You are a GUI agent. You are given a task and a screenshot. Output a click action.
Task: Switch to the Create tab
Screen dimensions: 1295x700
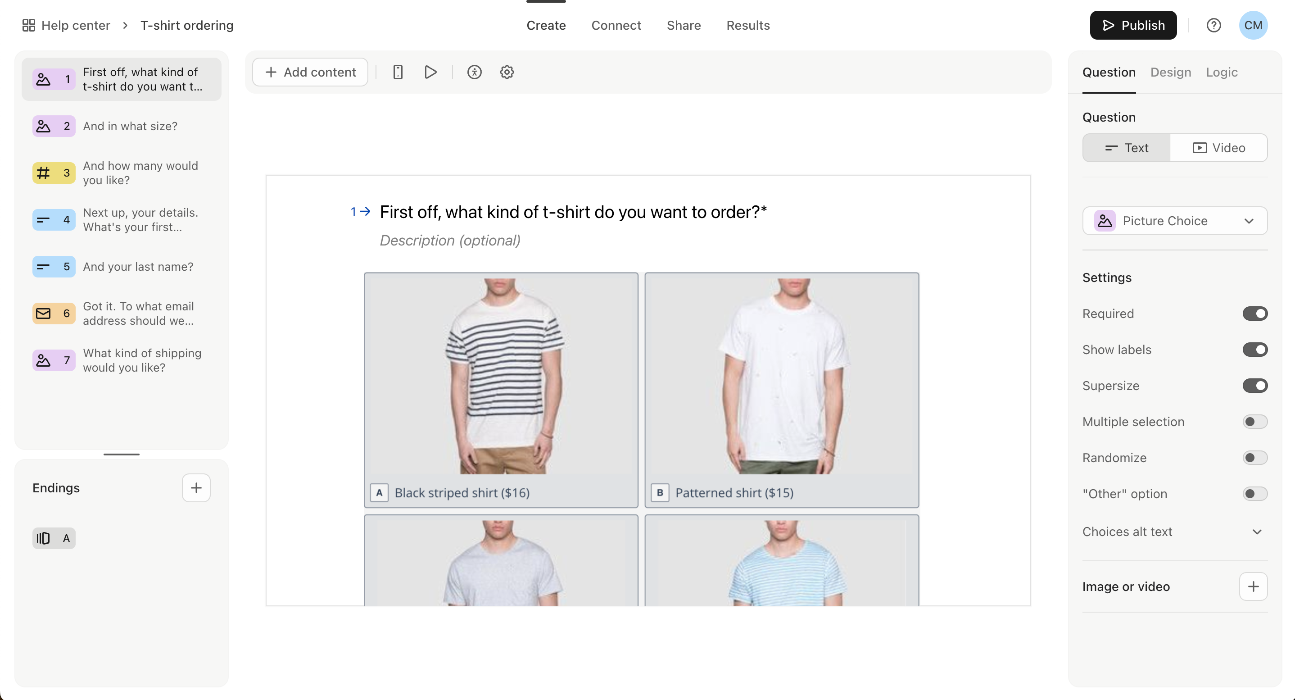pyautogui.click(x=546, y=25)
